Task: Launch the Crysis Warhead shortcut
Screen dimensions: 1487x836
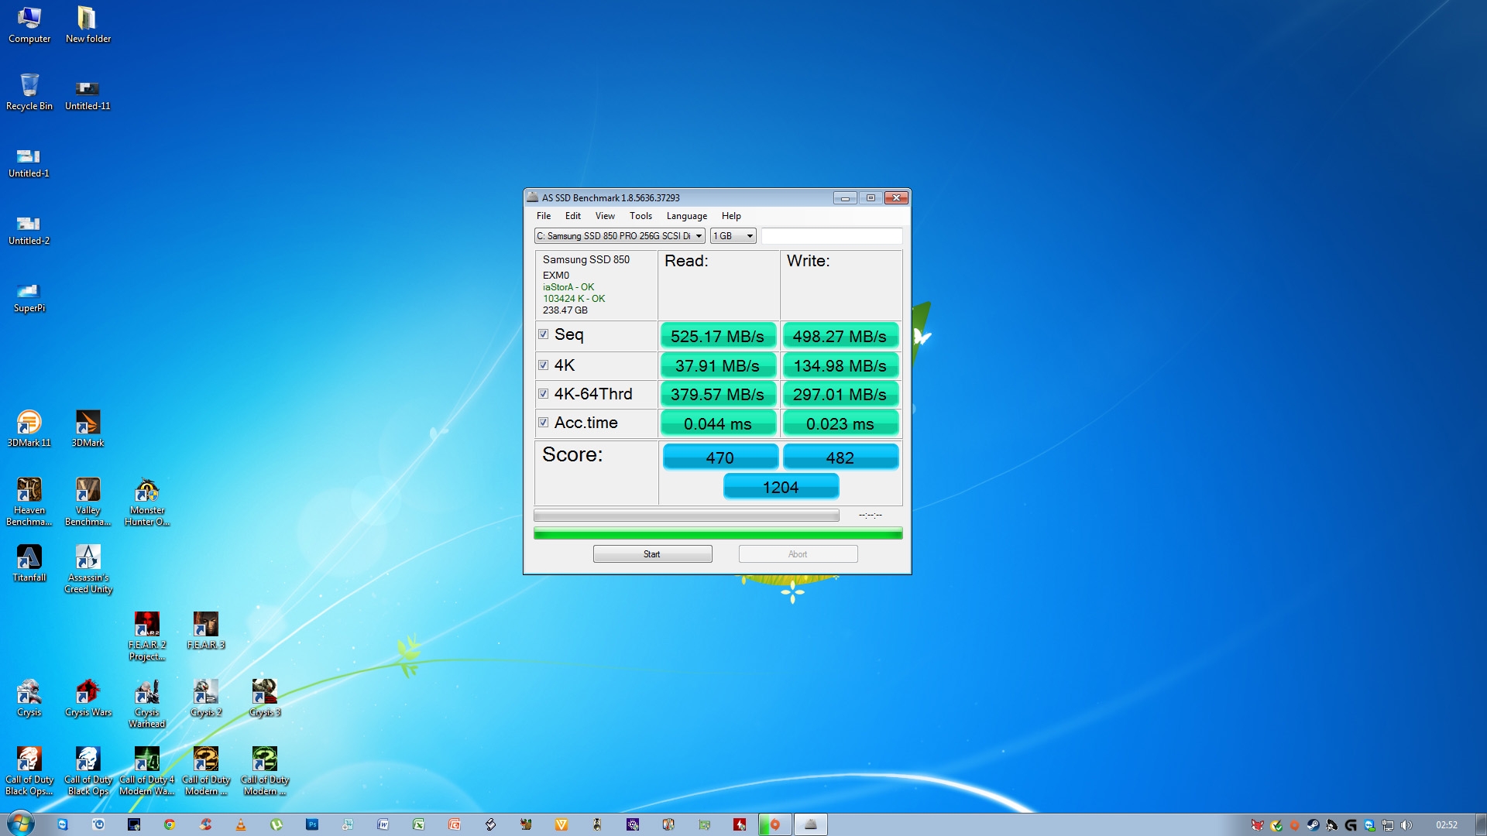Action: (x=146, y=703)
